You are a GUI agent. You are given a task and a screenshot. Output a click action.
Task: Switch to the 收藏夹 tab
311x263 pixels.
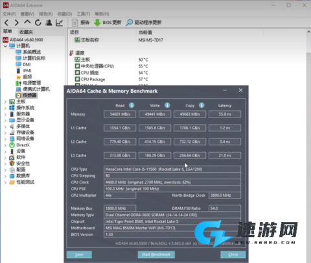tap(26, 32)
